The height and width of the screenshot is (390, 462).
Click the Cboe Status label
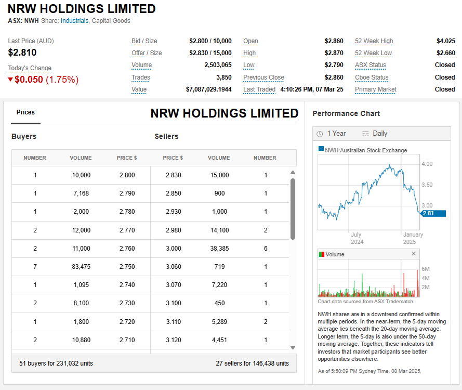[372, 77]
